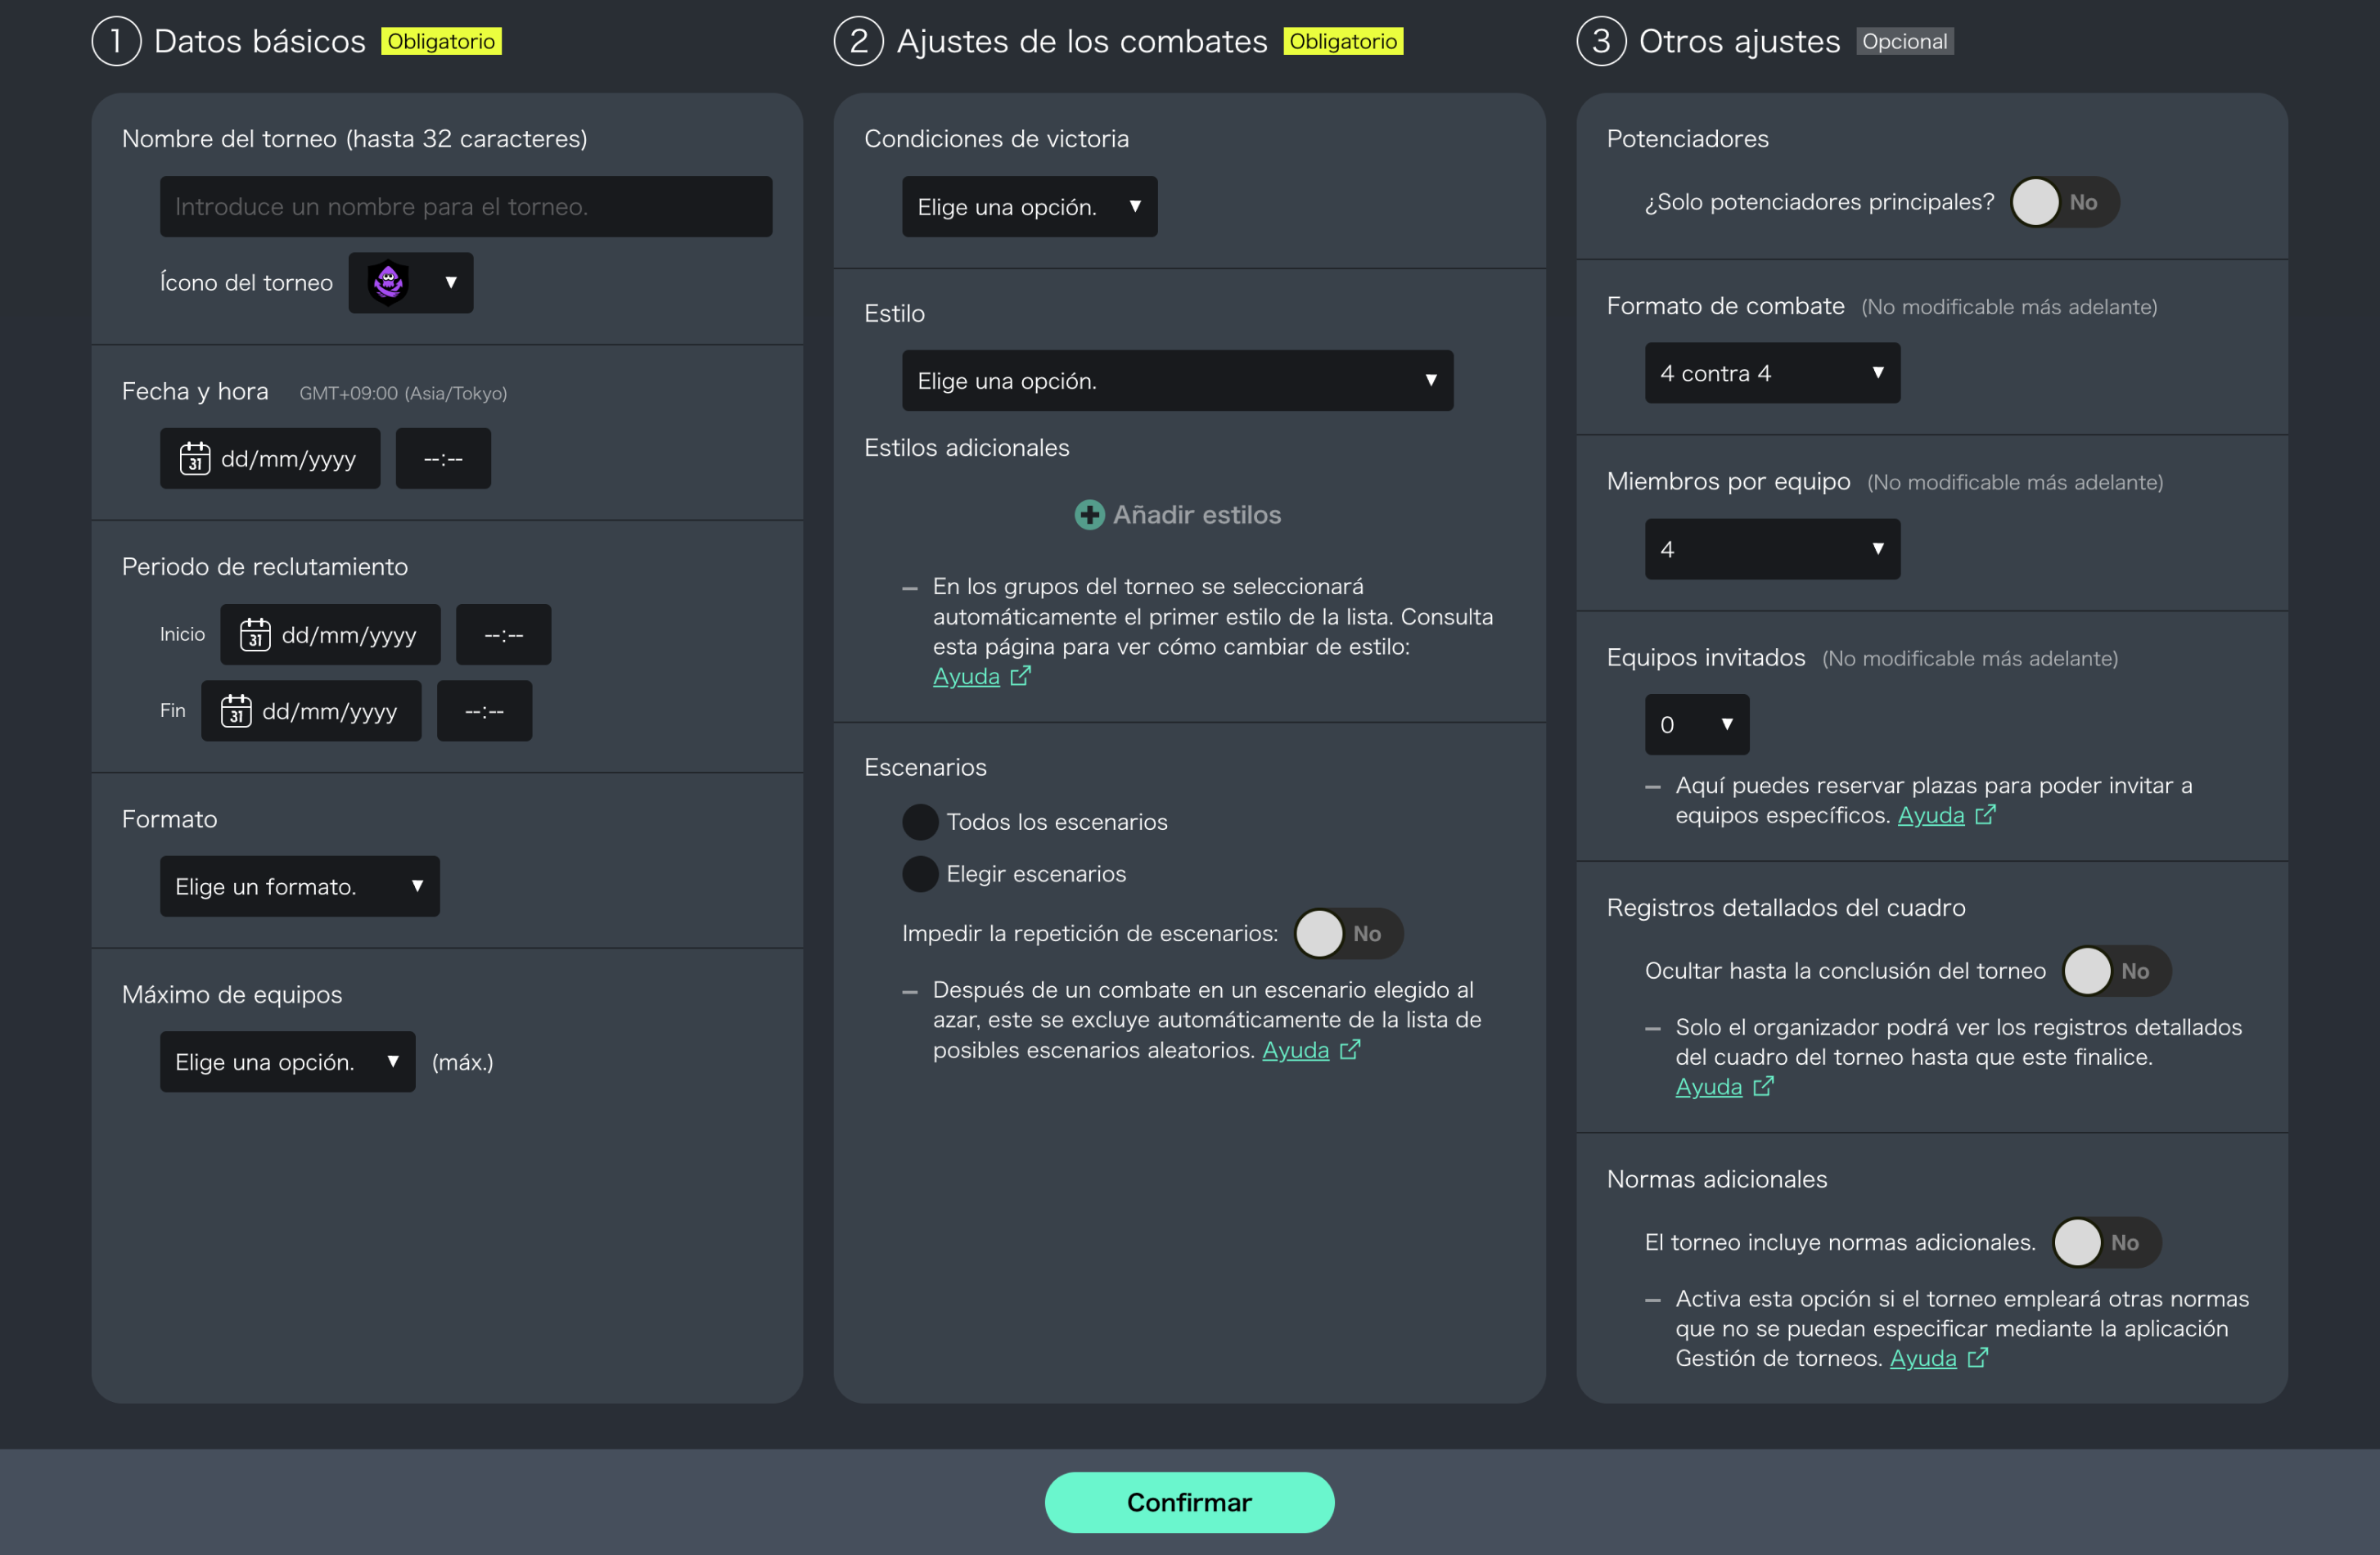Image resolution: width=2380 pixels, height=1555 pixels.
Task: Click external icon beside equipos invitados Ayuda
Action: (x=1985, y=815)
